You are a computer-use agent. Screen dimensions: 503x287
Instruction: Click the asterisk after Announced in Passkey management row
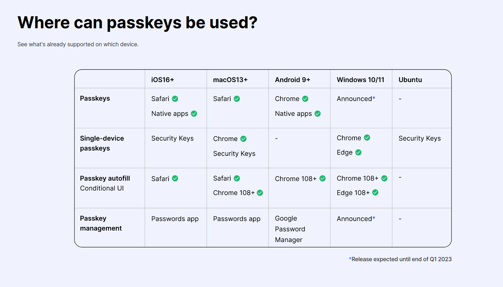(x=374, y=218)
